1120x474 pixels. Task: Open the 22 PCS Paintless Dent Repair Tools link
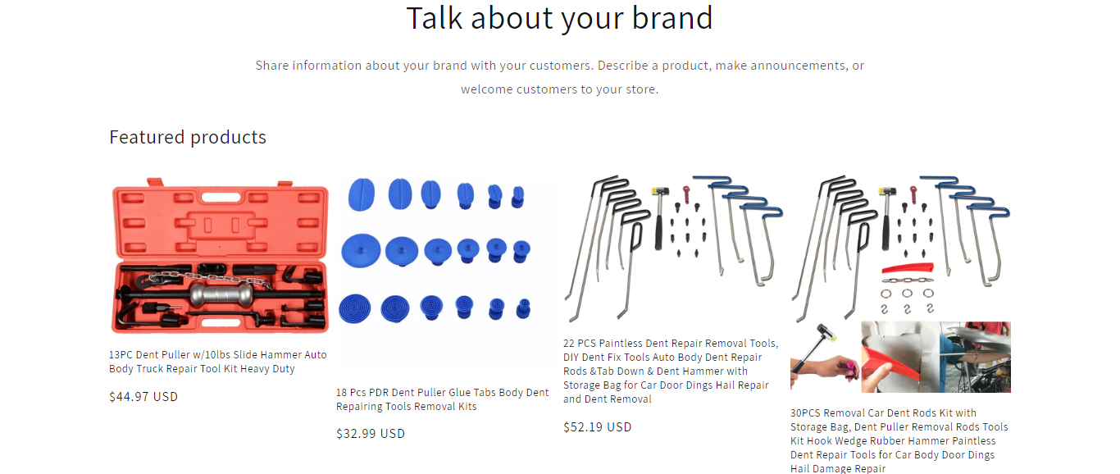(x=671, y=371)
